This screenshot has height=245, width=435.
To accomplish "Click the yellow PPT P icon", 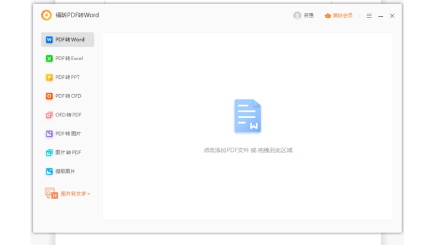I will coord(49,78).
